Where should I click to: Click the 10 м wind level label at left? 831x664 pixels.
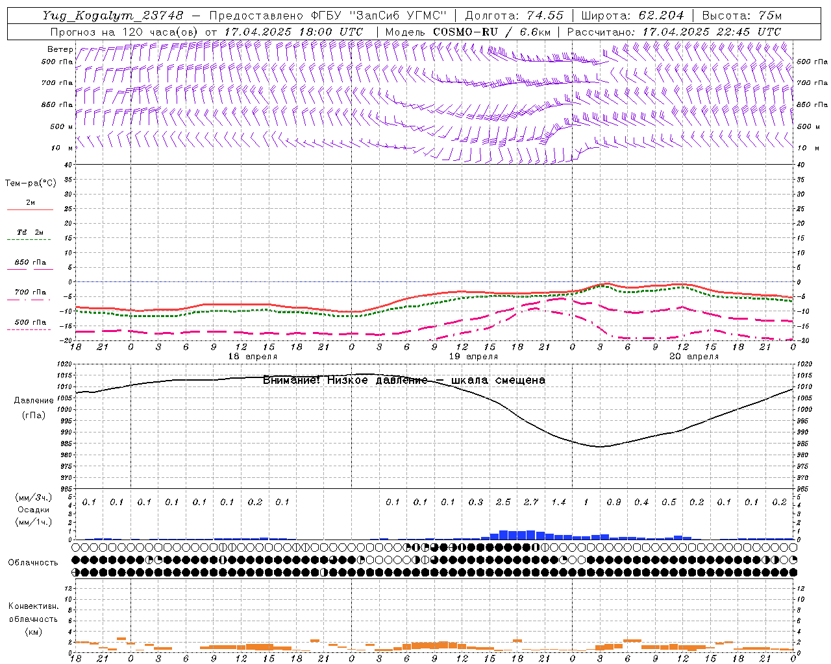(x=62, y=148)
